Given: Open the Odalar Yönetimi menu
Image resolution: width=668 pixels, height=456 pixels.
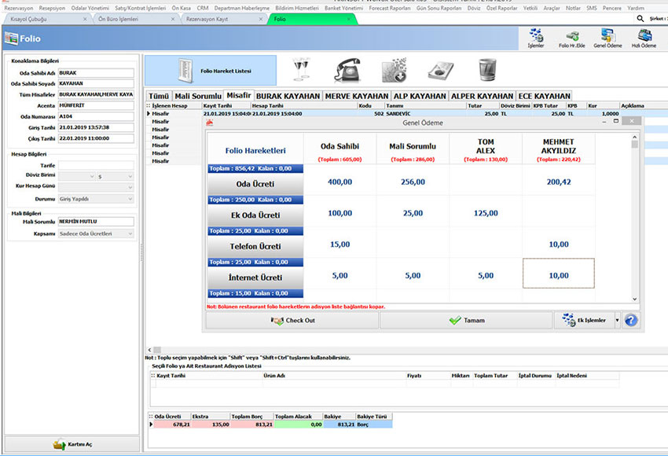Looking at the screenshot, I should tap(90, 8).
